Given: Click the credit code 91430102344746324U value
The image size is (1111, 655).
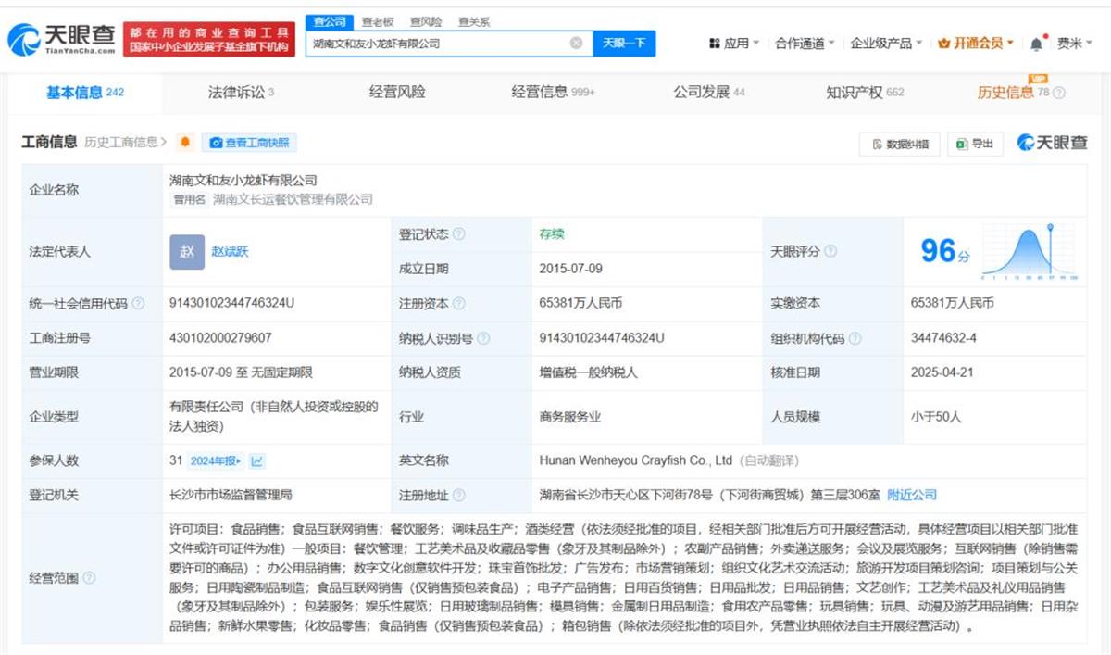Looking at the screenshot, I should click(231, 303).
